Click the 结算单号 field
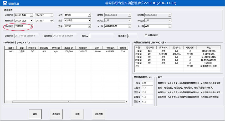Viewport: 225px width, 121px height. 132,36
